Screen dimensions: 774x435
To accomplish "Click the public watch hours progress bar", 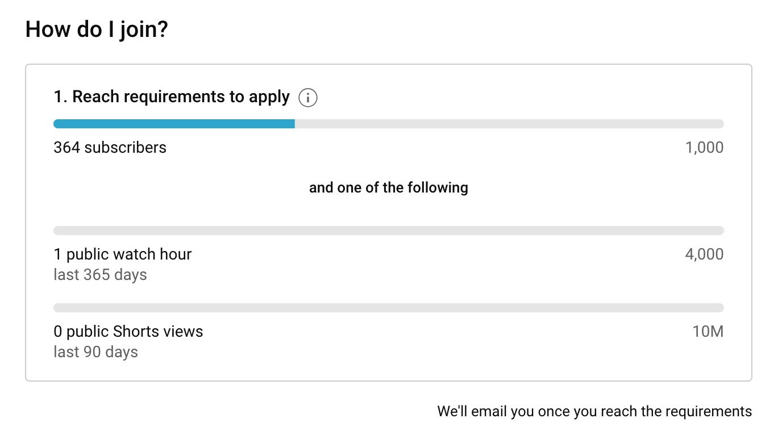I will (388, 231).
